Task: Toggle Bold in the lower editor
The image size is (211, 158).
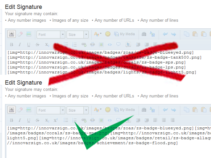Action: (11, 120)
